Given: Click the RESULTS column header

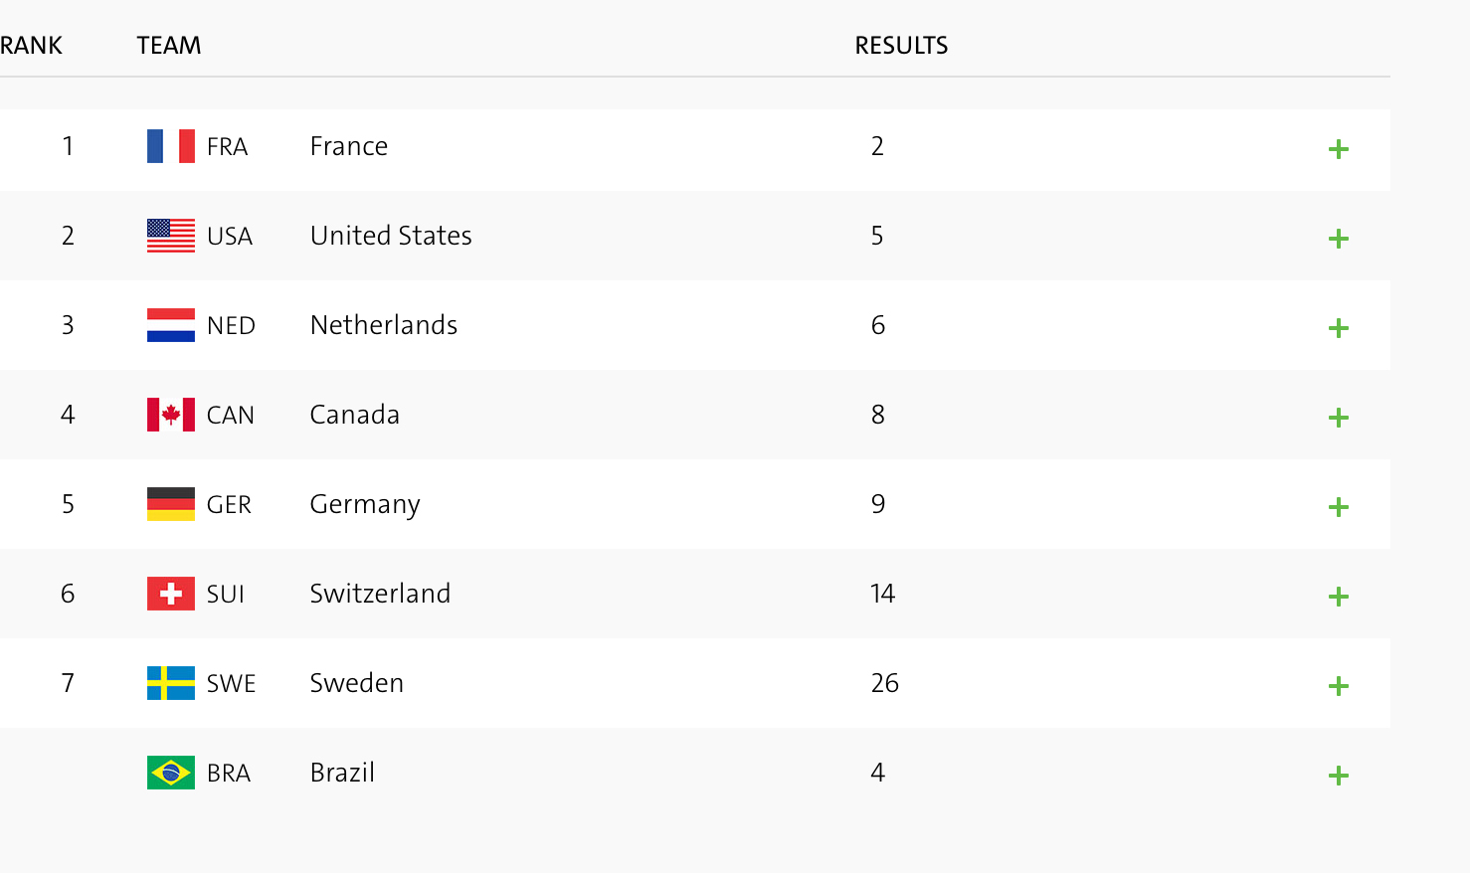Looking at the screenshot, I should click(x=901, y=46).
